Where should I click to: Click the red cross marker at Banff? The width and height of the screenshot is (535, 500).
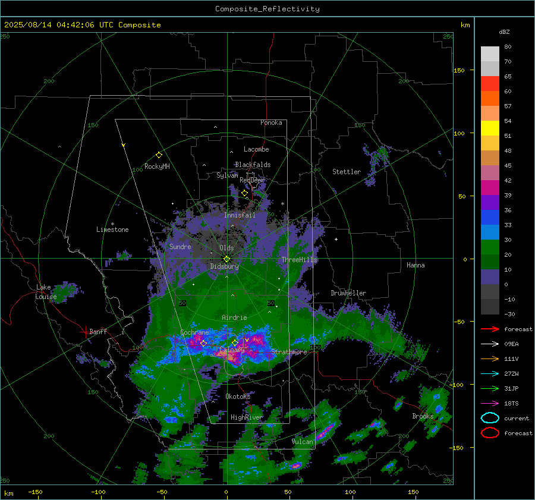coord(84,332)
